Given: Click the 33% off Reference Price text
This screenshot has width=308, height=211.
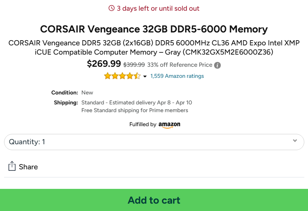Looking at the screenshot, I should coord(180,65).
